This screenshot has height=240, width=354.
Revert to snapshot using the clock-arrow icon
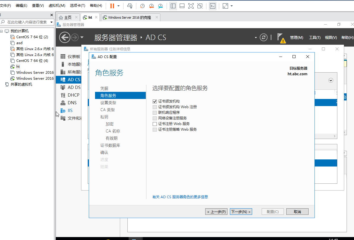coord(151,6)
